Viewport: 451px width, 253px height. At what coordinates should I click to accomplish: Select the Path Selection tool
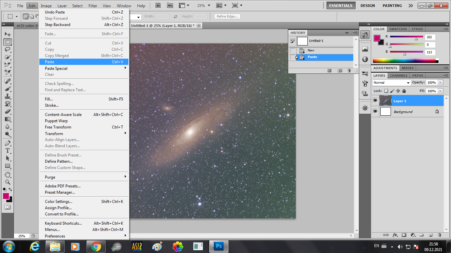[8, 158]
